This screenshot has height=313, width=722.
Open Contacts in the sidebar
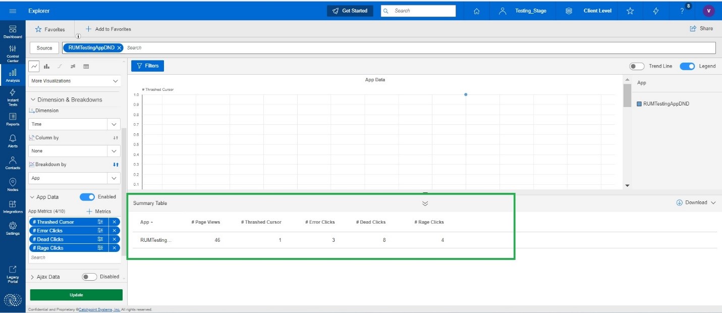pyautogui.click(x=13, y=163)
